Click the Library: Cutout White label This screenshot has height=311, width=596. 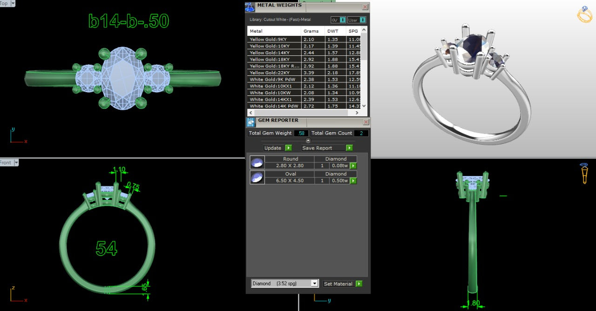280,20
